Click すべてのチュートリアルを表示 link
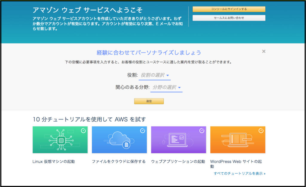The height and width of the screenshot is (187, 306). click(239, 173)
